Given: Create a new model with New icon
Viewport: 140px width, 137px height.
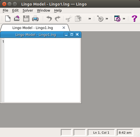Looking at the screenshot, I should [8, 19].
